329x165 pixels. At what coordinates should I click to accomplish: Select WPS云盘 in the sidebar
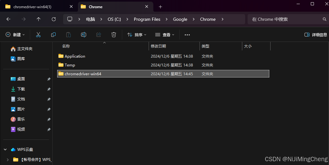point(22,150)
